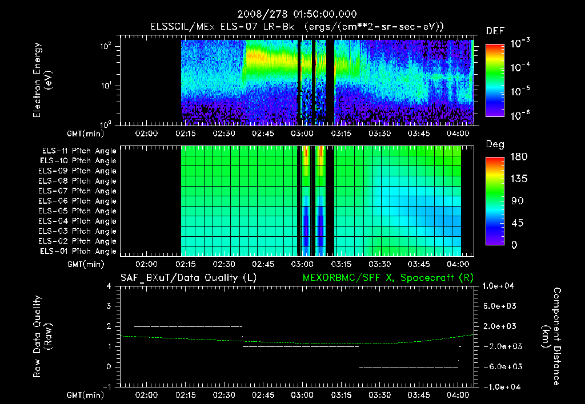This screenshot has height=404, width=585.
Task: Click "GMT(min)" label under the data quality panel
Action: [x=86, y=395]
